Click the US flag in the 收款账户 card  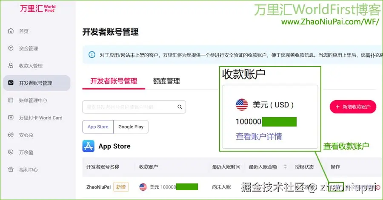[242, 105]
